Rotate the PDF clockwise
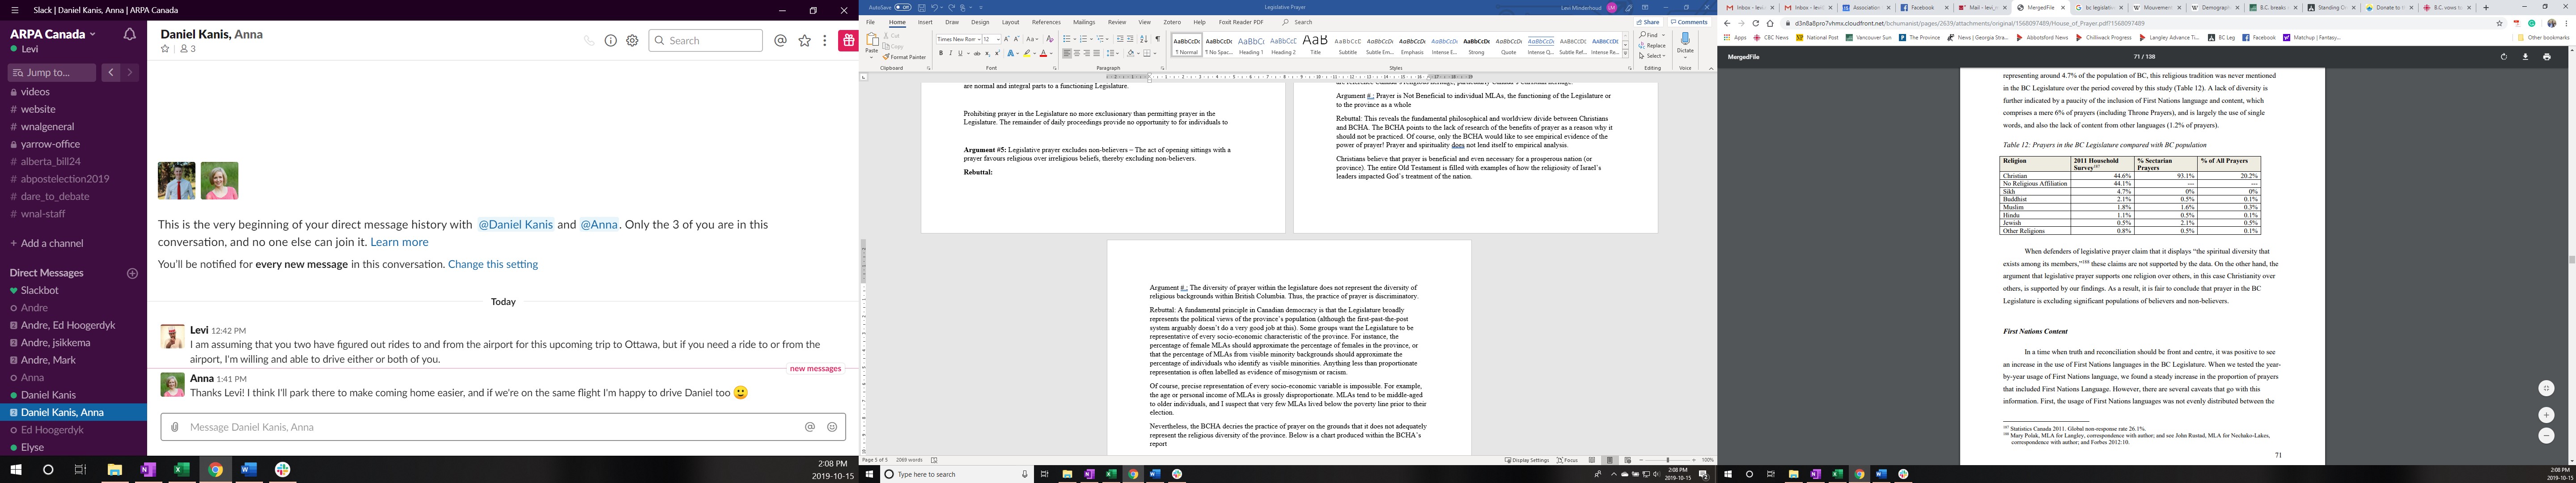The width and height of the screenshot is (2576, 483). [2503, 57]
